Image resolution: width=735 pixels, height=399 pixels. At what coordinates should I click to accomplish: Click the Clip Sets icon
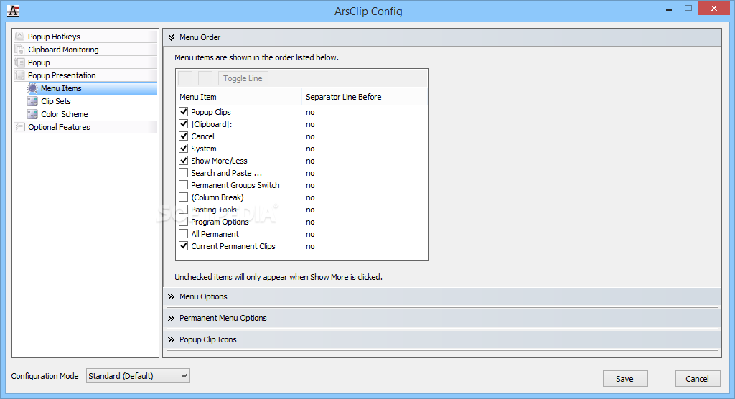pos(32,100)
